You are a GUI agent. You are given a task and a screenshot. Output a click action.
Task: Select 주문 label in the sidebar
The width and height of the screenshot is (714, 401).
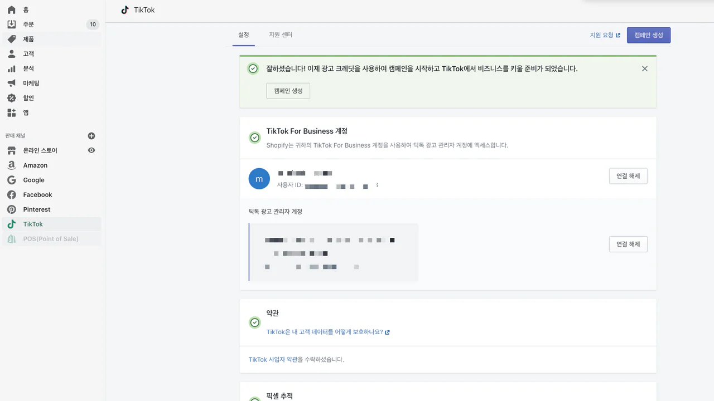28,25
